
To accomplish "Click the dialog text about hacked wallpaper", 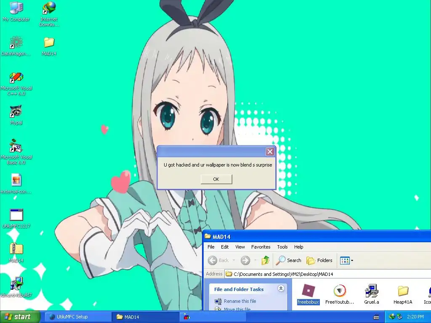I will pyautogui.click(x=218, y=165).
